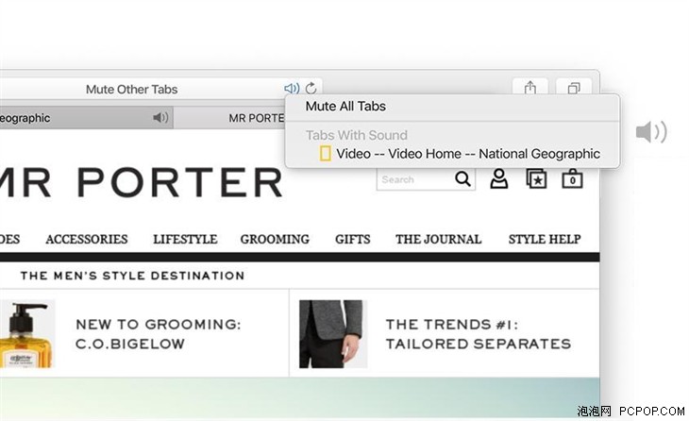Viewport: 689px width, 421px height.
Task: Choose Mute All Tabs in popup menu
Action: click(345, 107)
